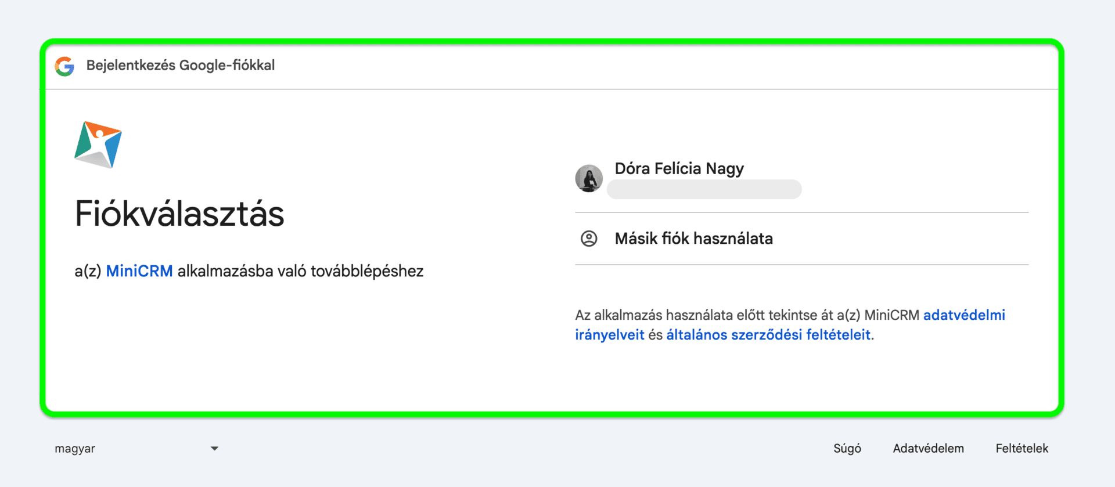This screenshot has width=1115, height=487.
Task: Open the Feltételek footer link
Action: [x=1022, y=448]
